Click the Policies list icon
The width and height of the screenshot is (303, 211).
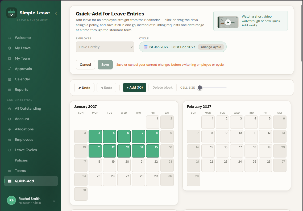tap(10, 160)
